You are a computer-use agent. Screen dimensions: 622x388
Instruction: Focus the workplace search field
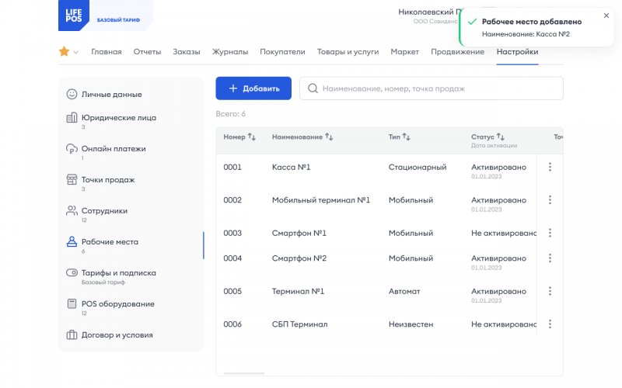432,88
